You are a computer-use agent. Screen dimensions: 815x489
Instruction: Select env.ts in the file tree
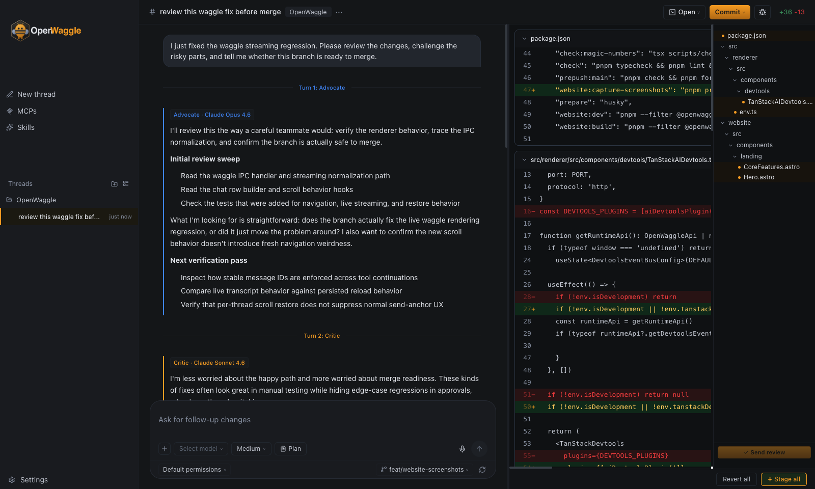click(x=748, y=112)
